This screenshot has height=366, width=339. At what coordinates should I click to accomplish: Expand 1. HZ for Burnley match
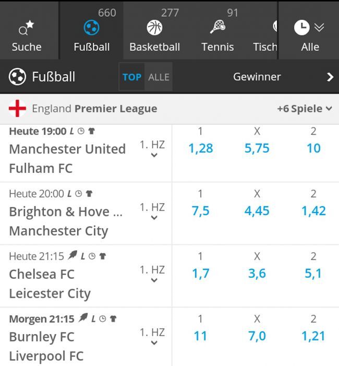pos(152,336)
